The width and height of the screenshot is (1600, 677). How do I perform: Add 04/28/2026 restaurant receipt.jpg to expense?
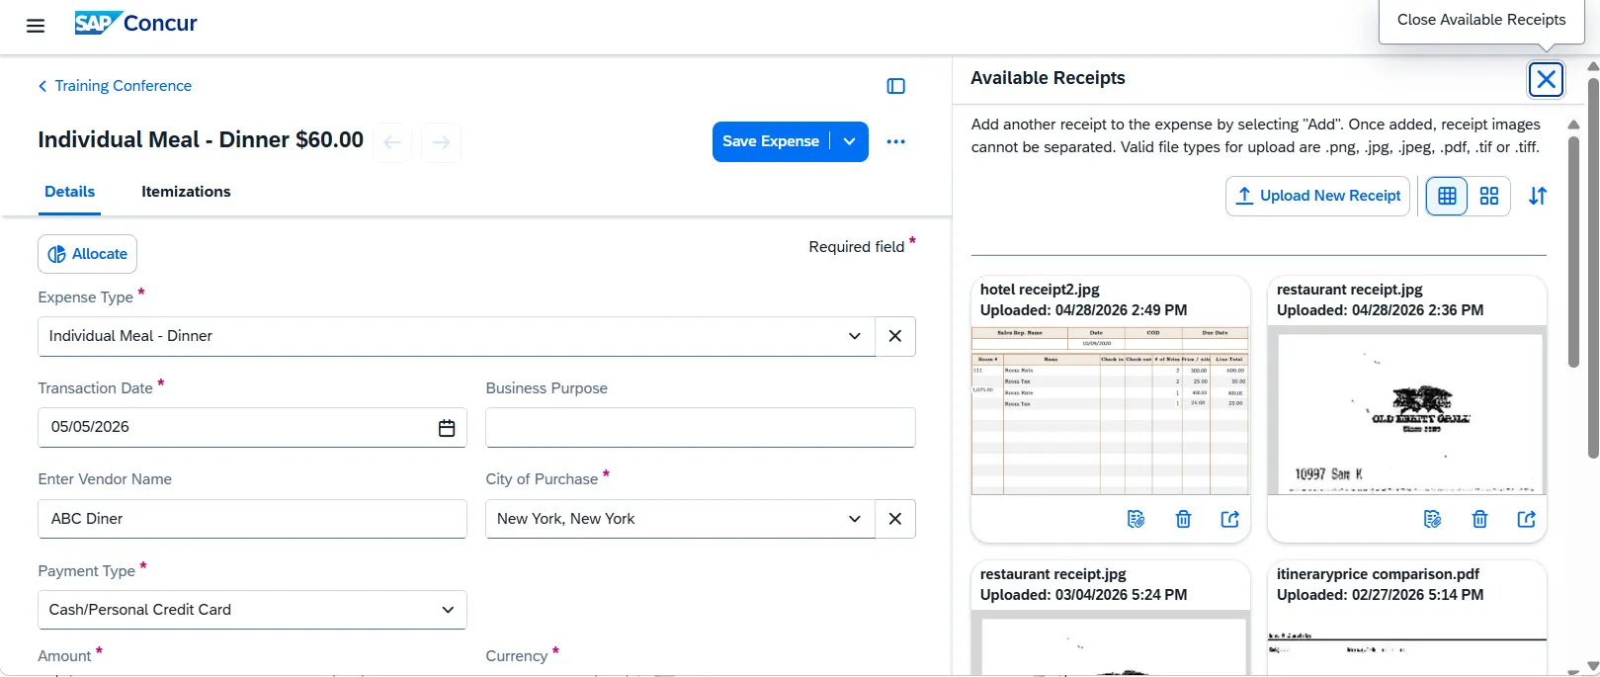click(1432, 519)
